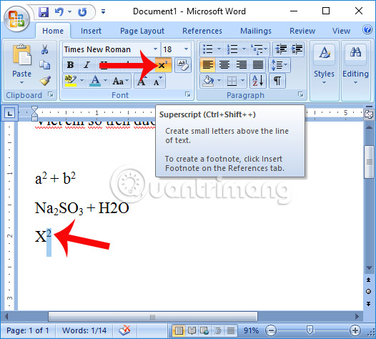This screenshot has height=339, width=376.
Task: Activate the Format Painter brush
Action: [45, 81]
